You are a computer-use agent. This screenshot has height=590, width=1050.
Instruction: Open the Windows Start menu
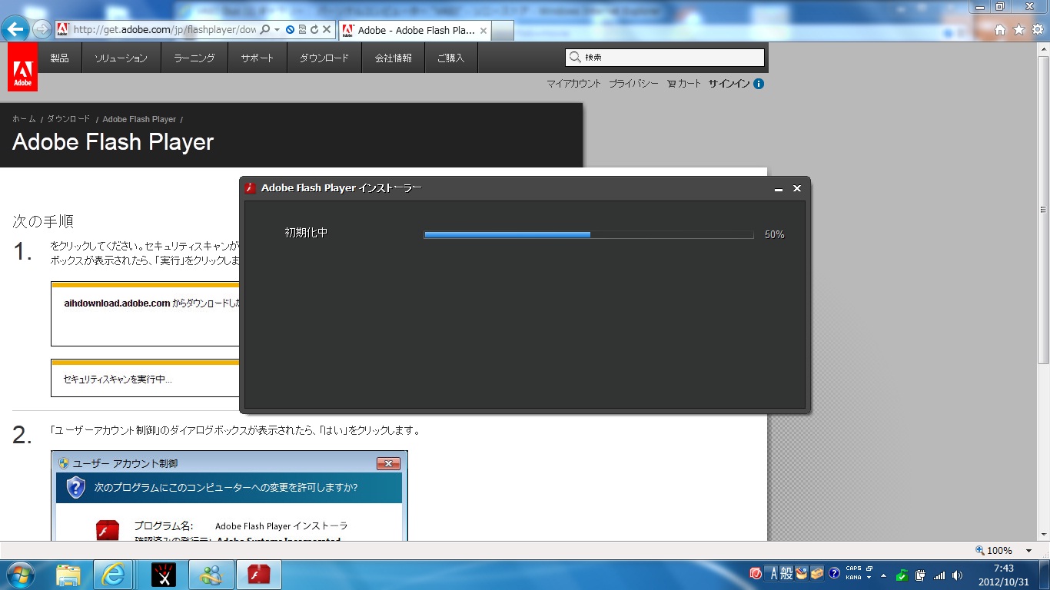tap(20, 575)
